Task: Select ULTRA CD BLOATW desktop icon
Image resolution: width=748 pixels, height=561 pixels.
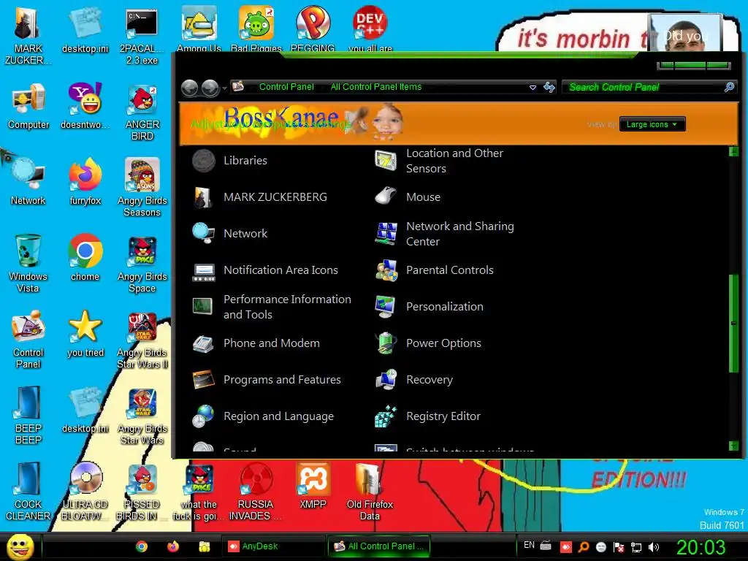Action: pos(85,490)
